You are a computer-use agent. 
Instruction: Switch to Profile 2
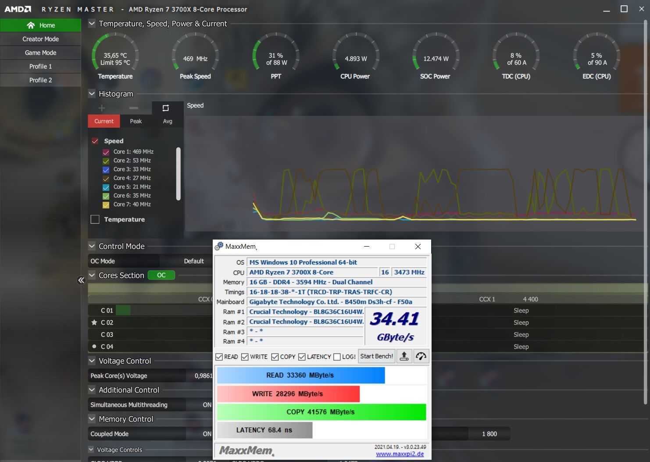click(40, 80)
